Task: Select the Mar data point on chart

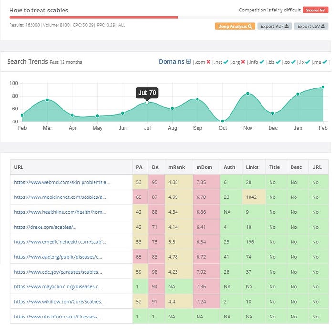Action: 47,100
